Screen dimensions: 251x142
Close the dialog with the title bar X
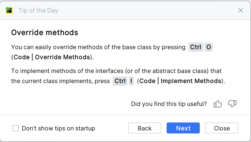point(241,10)
